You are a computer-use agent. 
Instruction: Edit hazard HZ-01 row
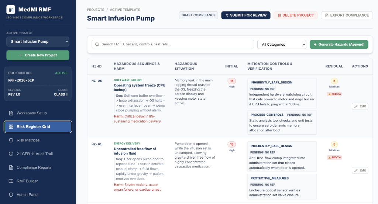(x=360, y=170)
